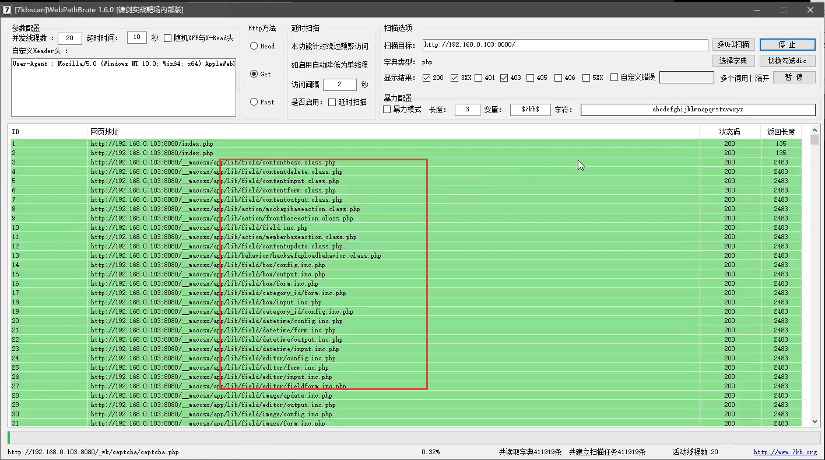This screenshot has height=460, width=825.
Task: Select the Post HTTP method
Action: (x=254, y=102)
